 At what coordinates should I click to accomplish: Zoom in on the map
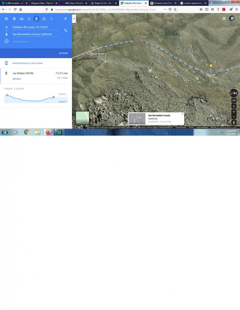click(234, 111)
